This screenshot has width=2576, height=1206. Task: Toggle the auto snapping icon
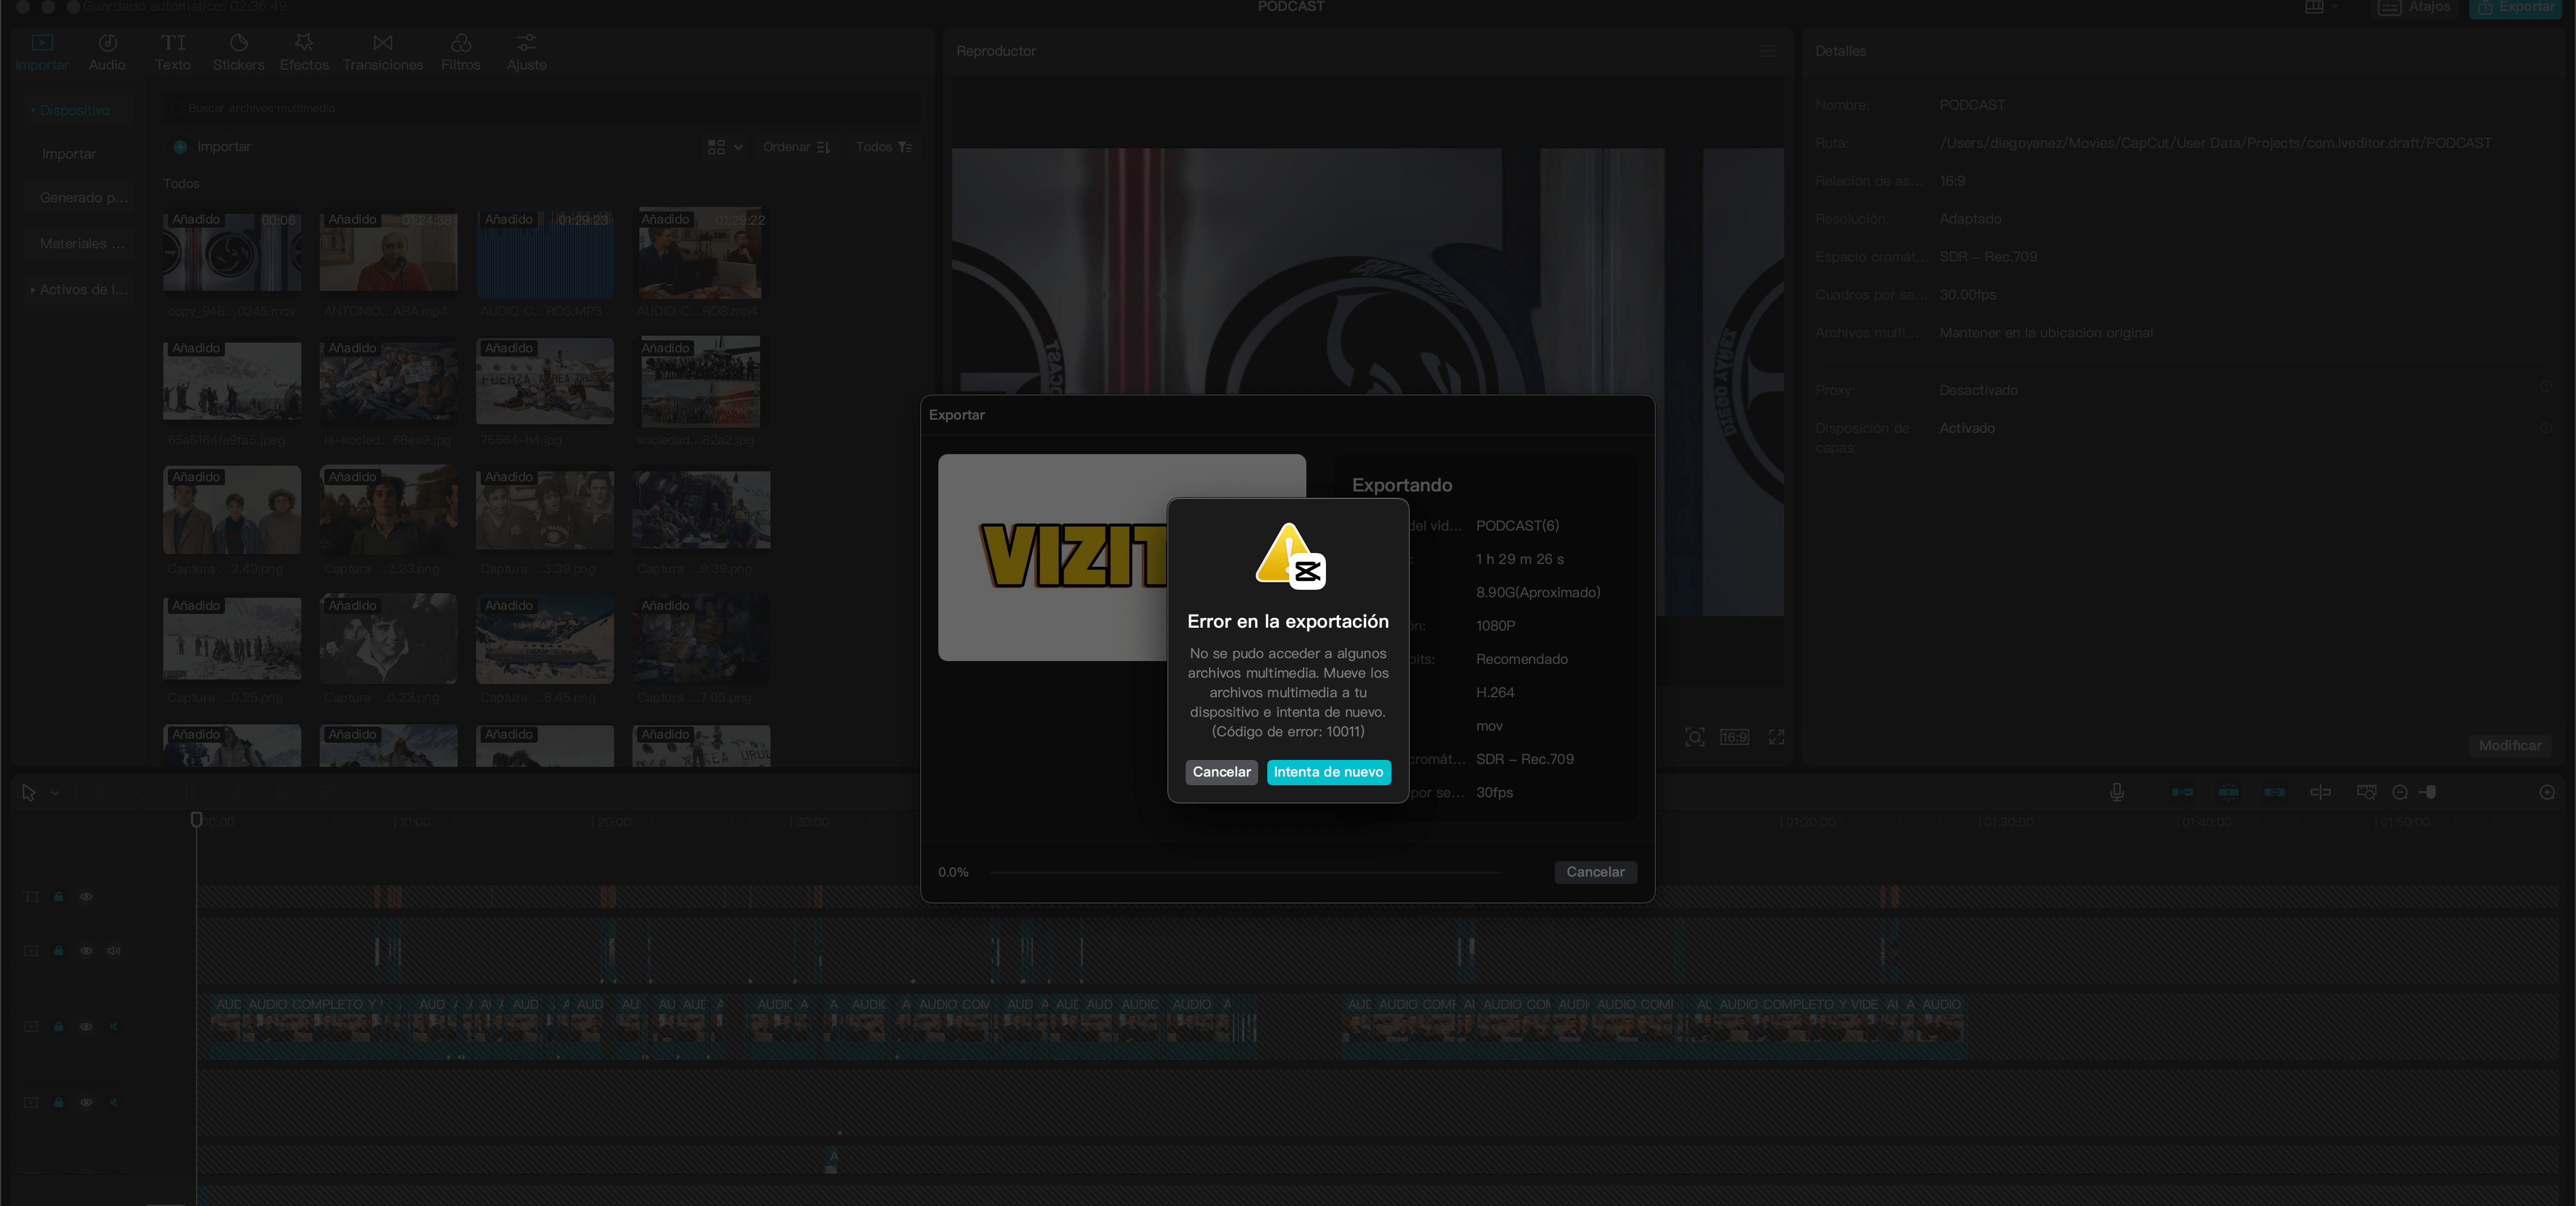pos(2228,792)
